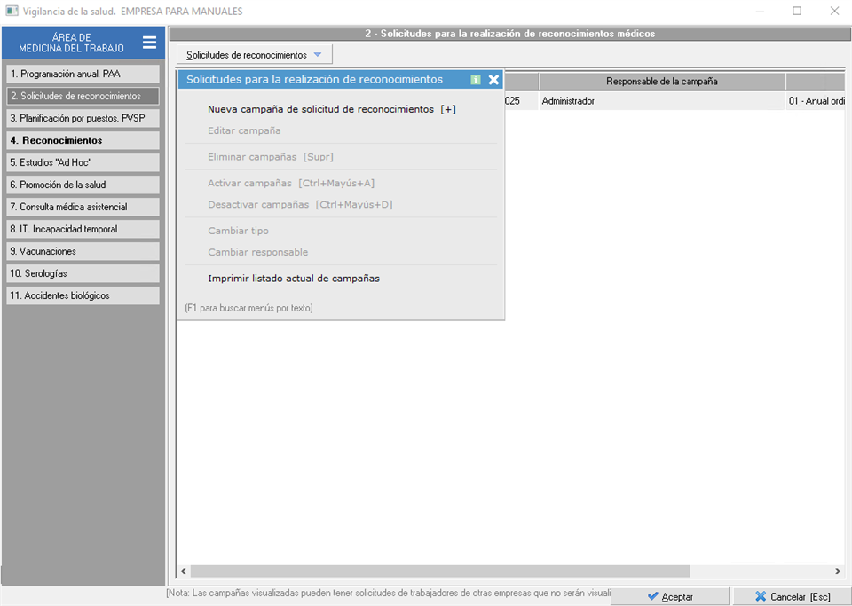852x606 pixels.
Task: Click the hamburger menu icon in sidebar header
Action: point(149,43)
